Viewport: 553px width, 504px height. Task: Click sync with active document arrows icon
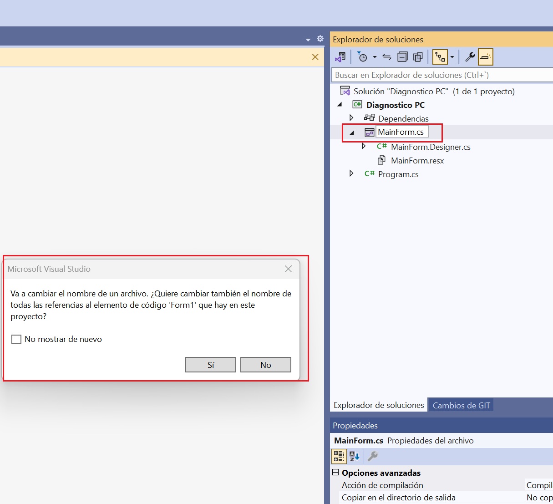point(387,57)
